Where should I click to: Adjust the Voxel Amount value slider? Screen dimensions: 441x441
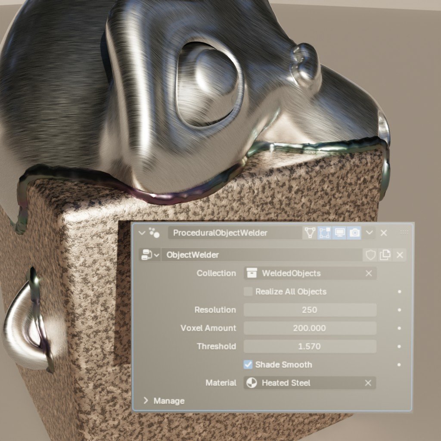click(309, 328)
